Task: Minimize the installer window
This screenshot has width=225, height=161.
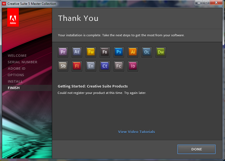Action: [199, 2]
